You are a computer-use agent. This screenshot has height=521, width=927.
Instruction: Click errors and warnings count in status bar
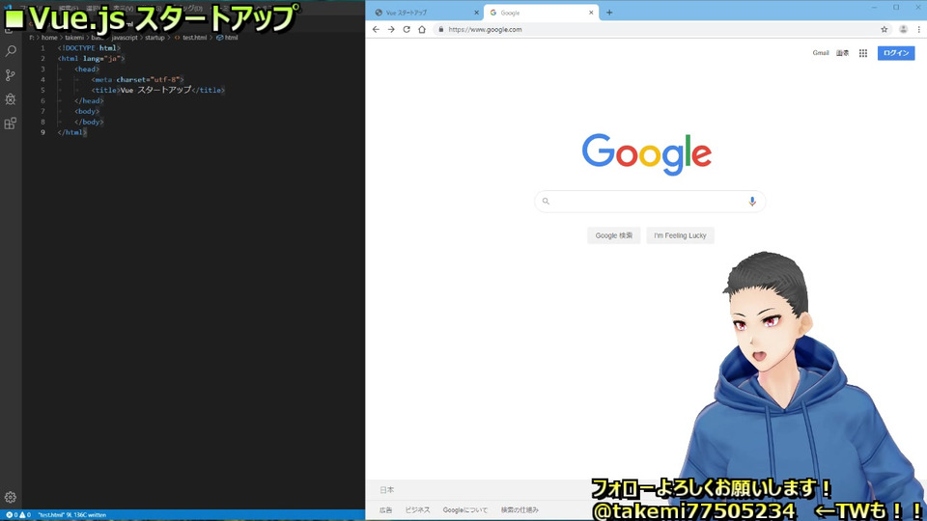pyautogui.click(x=17, y=515)
